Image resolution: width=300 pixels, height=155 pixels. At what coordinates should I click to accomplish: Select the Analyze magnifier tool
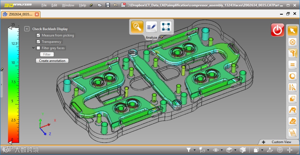tap(137, 27)
